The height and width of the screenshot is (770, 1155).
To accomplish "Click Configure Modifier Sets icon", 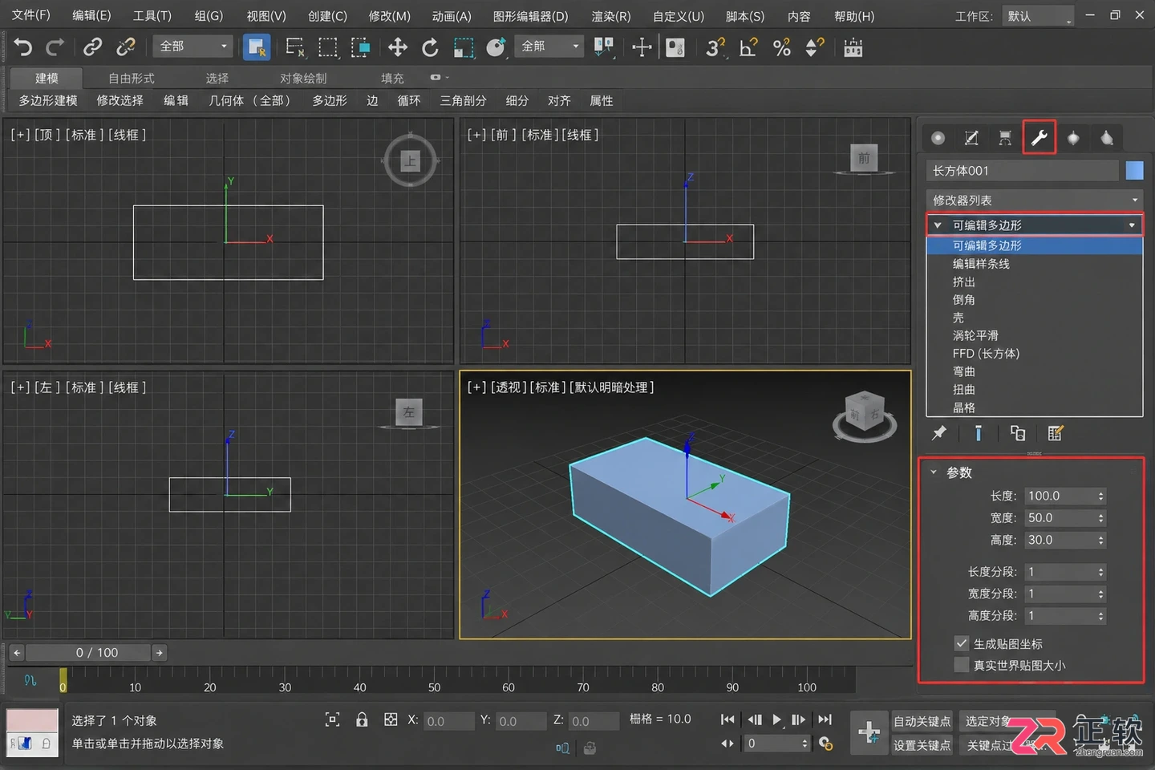I will (x=1056, y=433).
